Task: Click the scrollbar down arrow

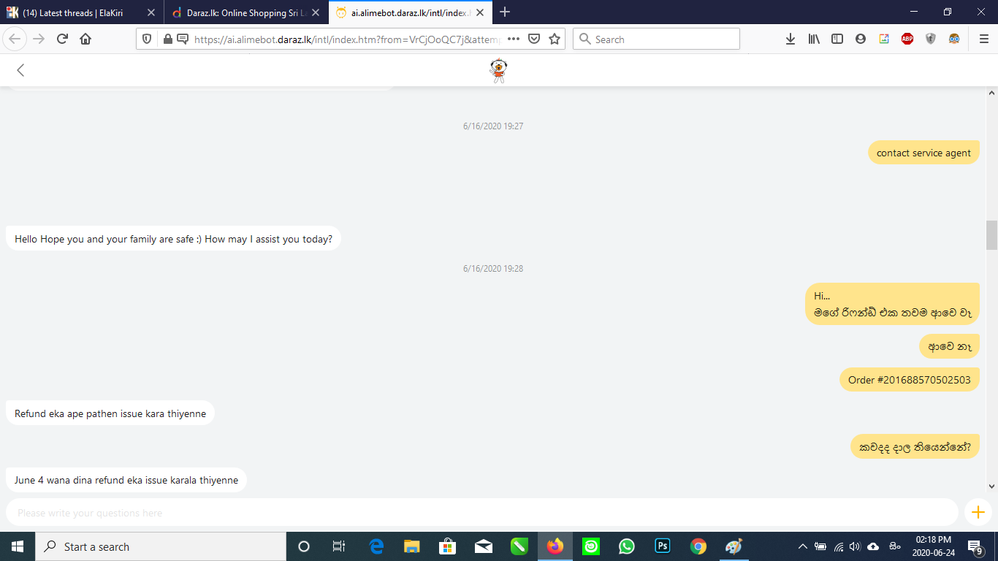Action: pos(991,486)
